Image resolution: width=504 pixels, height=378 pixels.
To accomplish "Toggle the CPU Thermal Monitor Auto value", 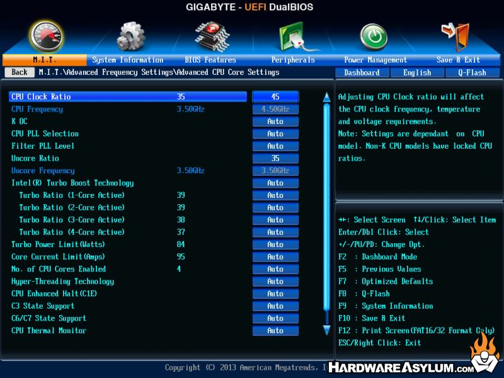I will click(x=275, y=331).
